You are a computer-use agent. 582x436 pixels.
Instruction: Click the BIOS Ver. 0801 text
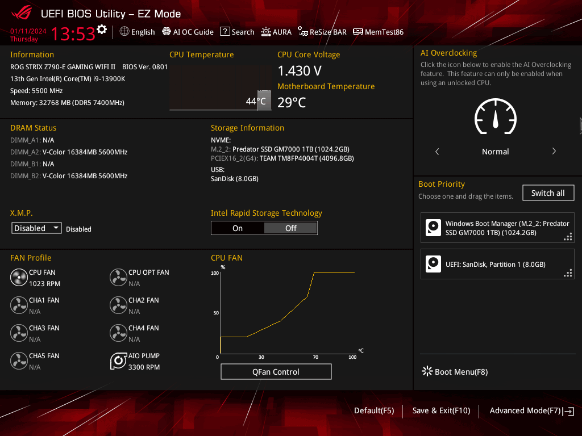point(145,67)
